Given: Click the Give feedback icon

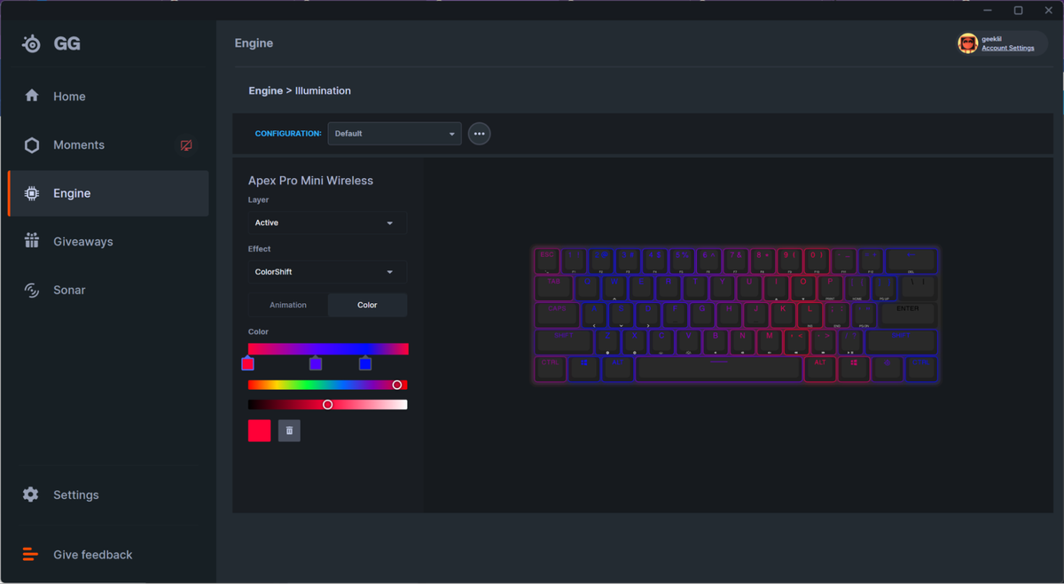Looking at the screenshot, I should point(30,554).
